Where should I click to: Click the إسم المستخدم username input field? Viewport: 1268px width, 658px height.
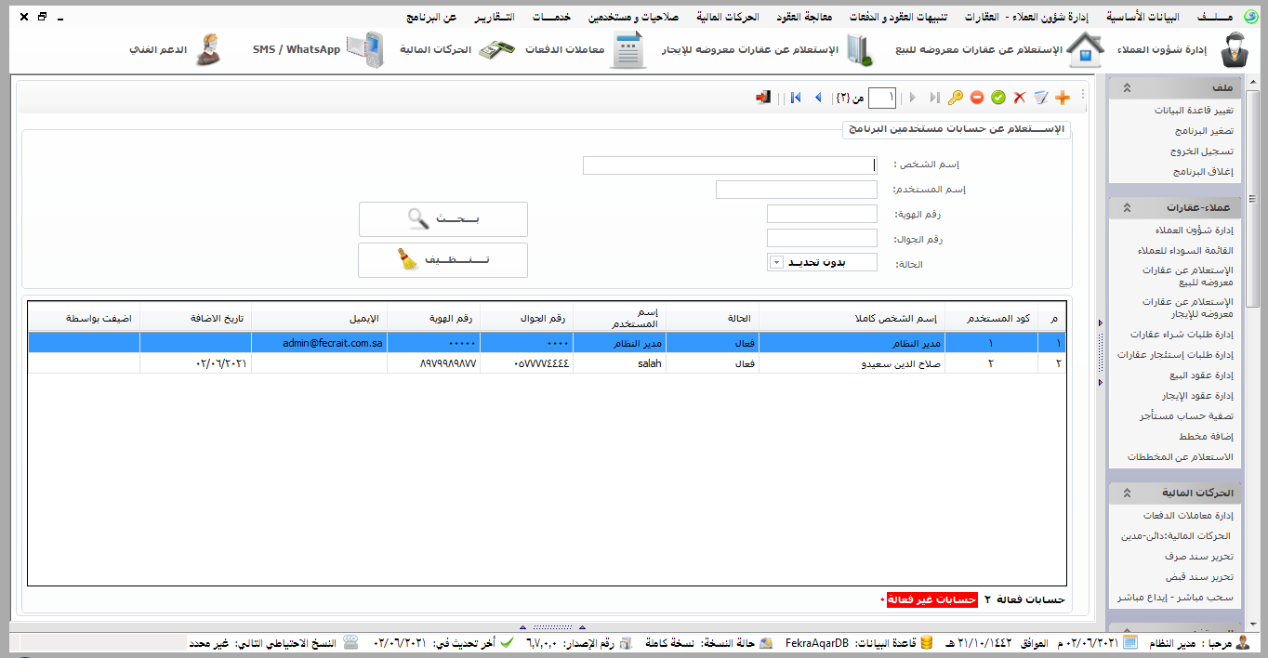pyautogui.click(x=797, y=190)
